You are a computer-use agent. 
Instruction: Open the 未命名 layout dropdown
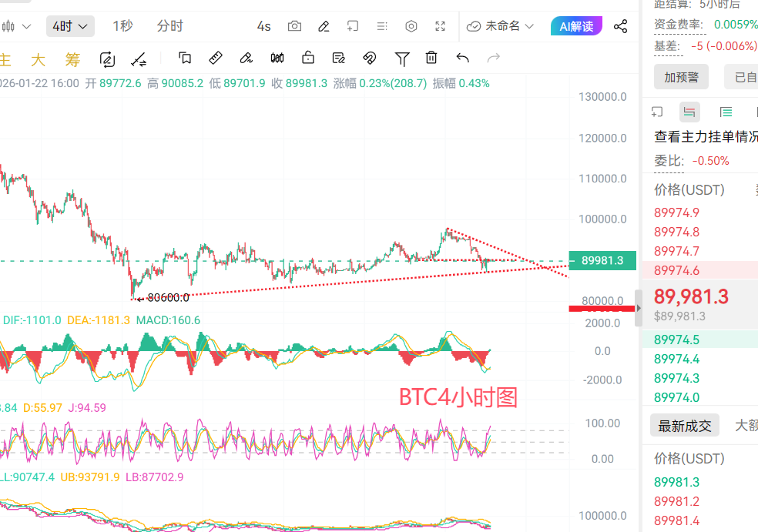(x=501, y=26)
